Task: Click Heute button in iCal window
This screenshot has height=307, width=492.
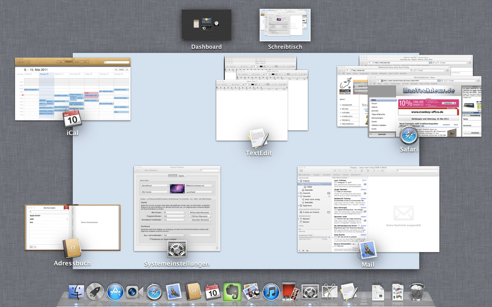Action: 121,70
